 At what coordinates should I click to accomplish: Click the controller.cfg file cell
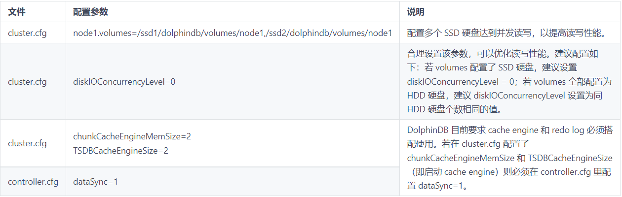(33, 182)
